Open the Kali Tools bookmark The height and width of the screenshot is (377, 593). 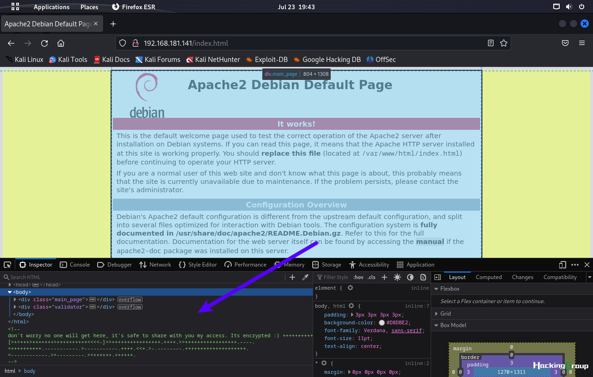pos(68,59)
